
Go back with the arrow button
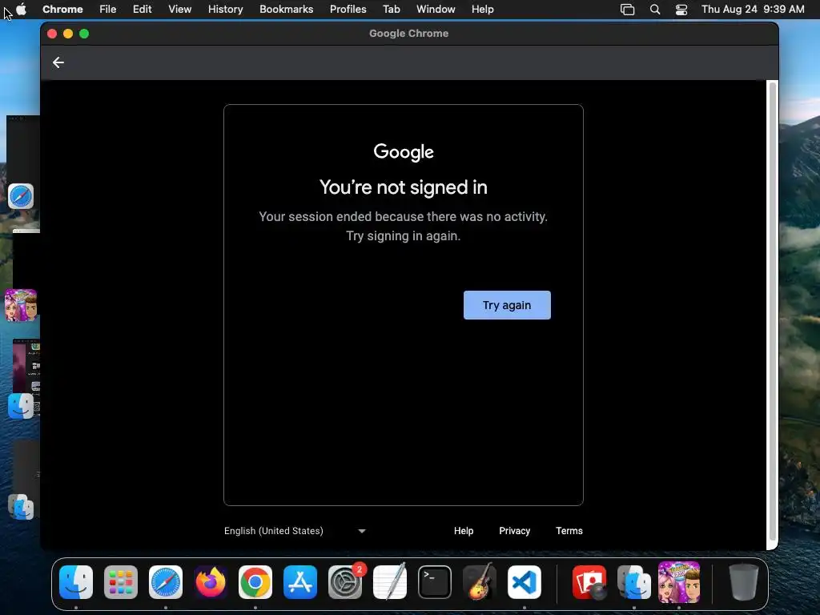pyautogui.click(x=58, y=62)
